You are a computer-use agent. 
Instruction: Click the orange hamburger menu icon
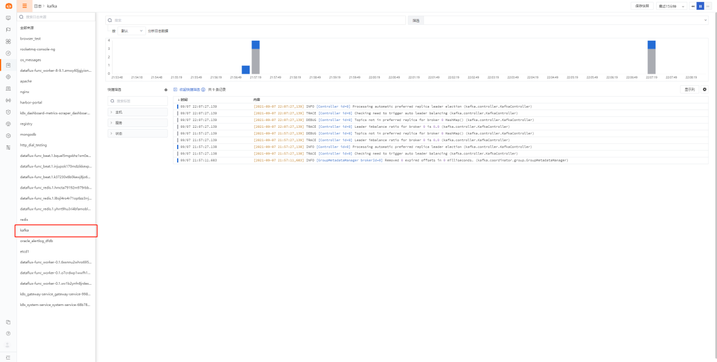click(24, 5)
